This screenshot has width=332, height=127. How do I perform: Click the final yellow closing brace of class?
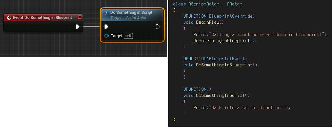pos(174,120)
